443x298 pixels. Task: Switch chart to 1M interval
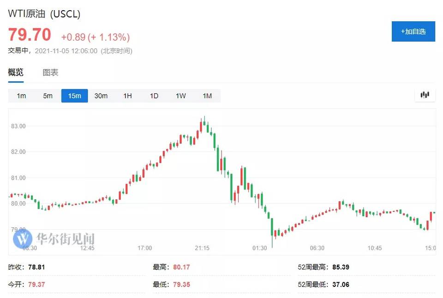click(207, 96)
